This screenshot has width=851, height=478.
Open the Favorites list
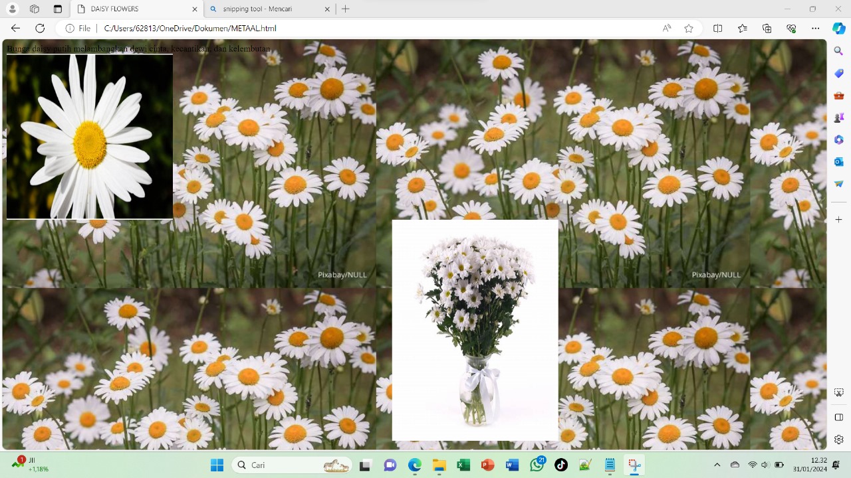[742, 29]
